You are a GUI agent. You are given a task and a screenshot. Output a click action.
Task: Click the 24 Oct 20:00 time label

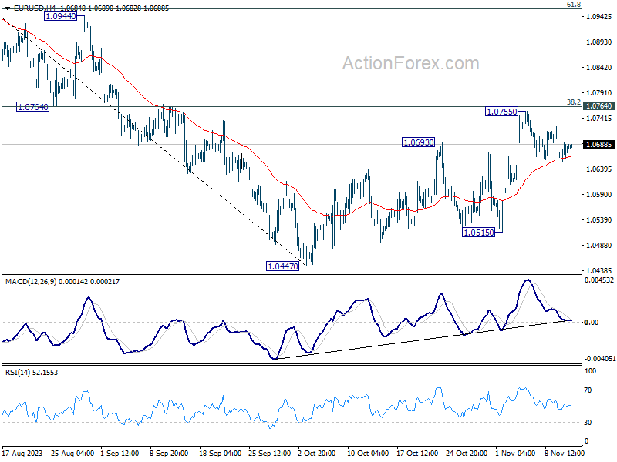tap(467, 454)
